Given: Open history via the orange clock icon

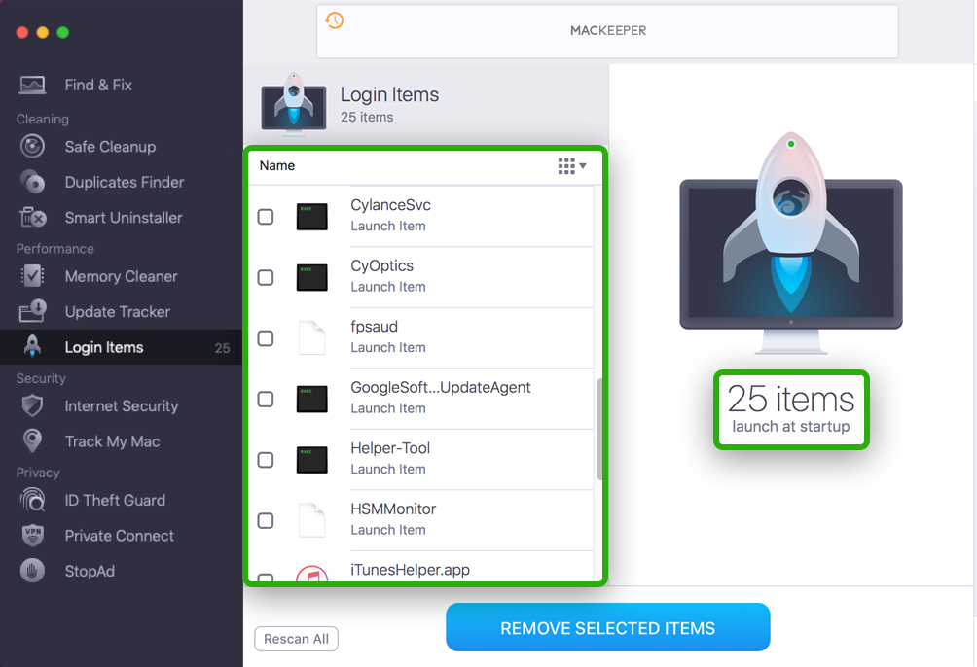Looking at the screenshot, I should pos(335,19).
